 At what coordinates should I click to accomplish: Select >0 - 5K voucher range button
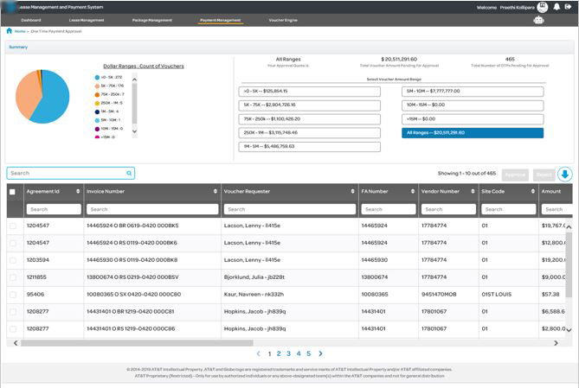(310, 92)
